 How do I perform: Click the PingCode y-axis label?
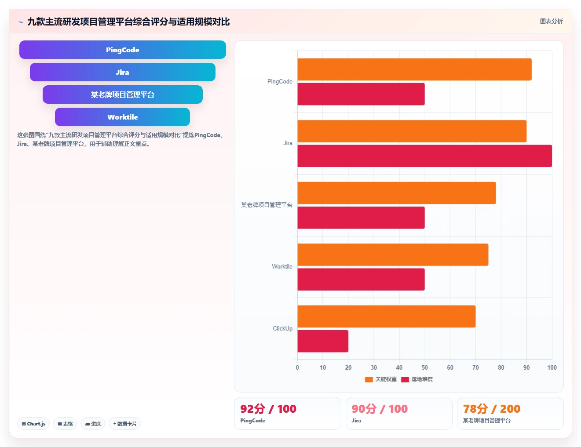click(x=280, y=81)
